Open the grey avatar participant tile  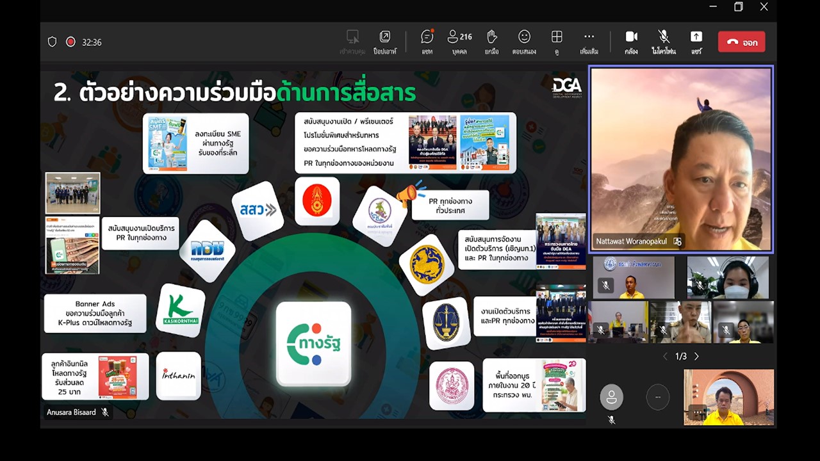click(x=611, y=398)
